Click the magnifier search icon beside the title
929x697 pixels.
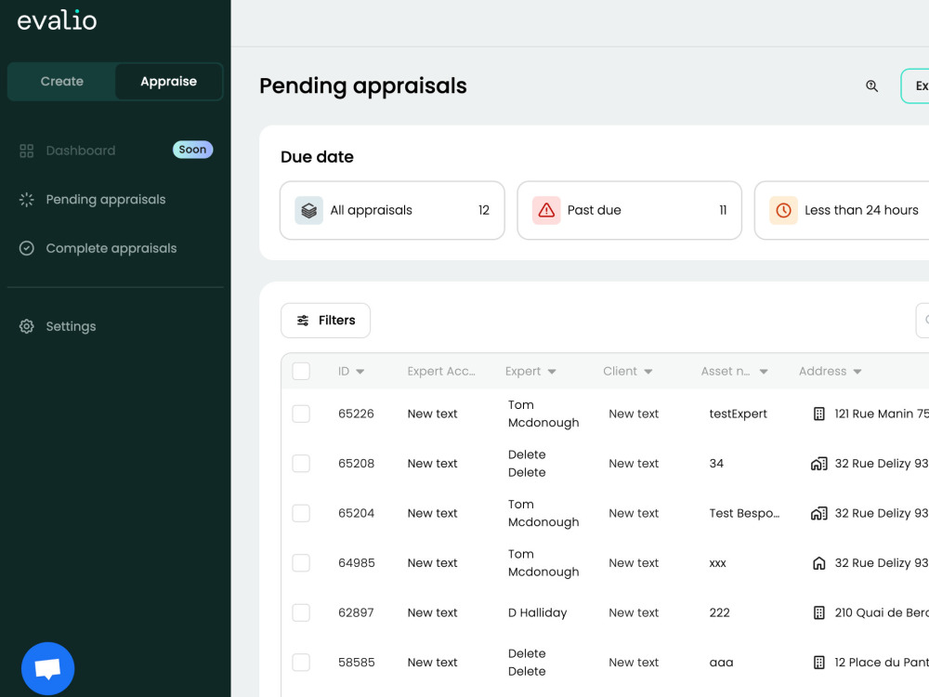click(871, 85)
